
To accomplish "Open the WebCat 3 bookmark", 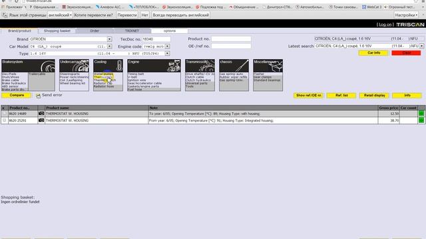I will [x=371, y=7].
